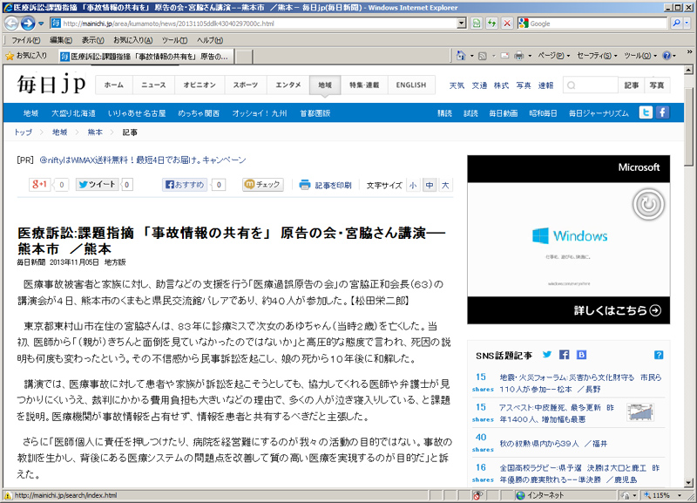
Task: Click the vertical scrollbar down arrow
Action: tap(688, 483)
